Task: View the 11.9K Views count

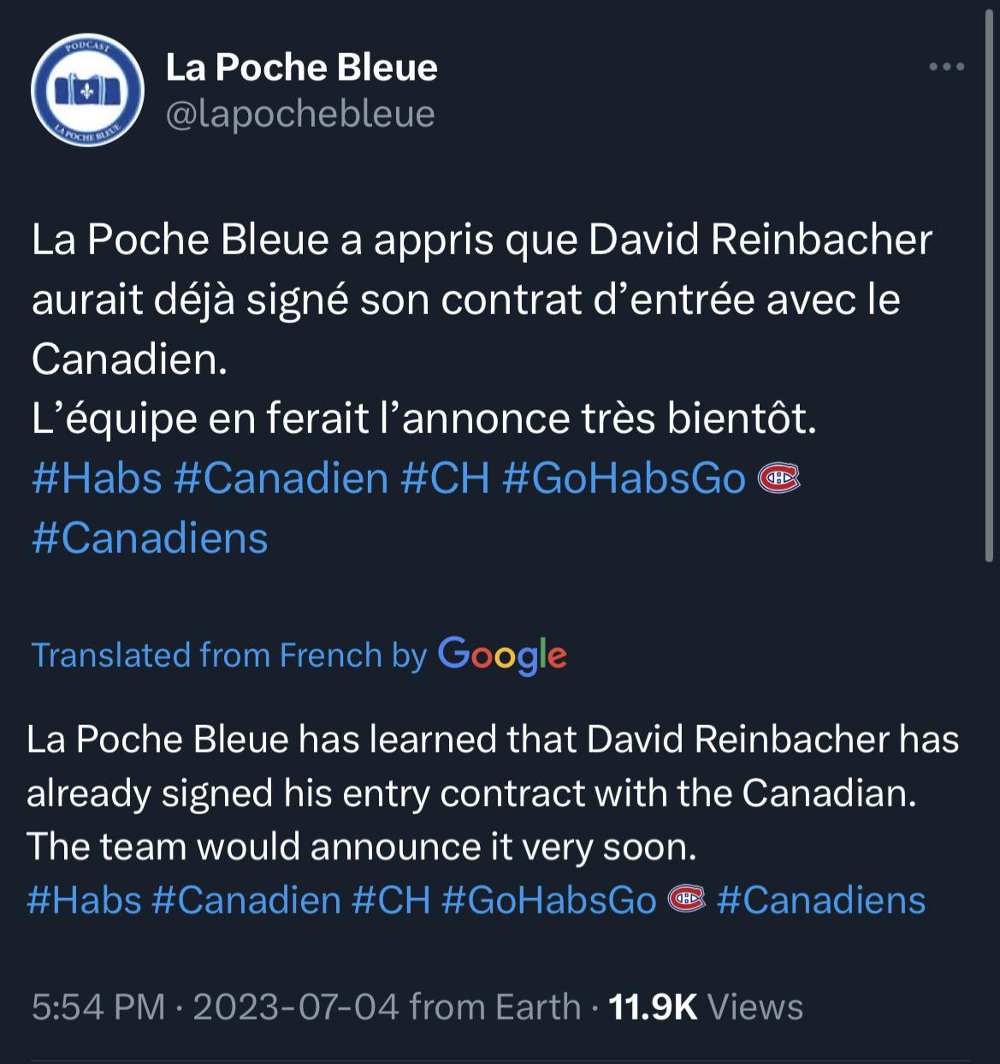Action: tap(706, 1007)
